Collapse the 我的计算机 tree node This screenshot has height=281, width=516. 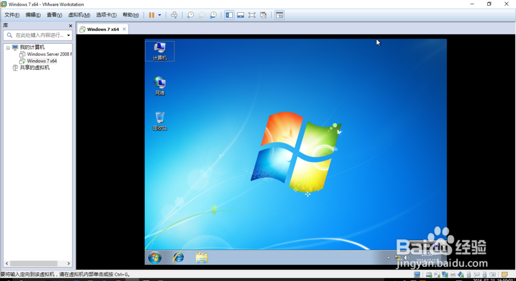8,48
